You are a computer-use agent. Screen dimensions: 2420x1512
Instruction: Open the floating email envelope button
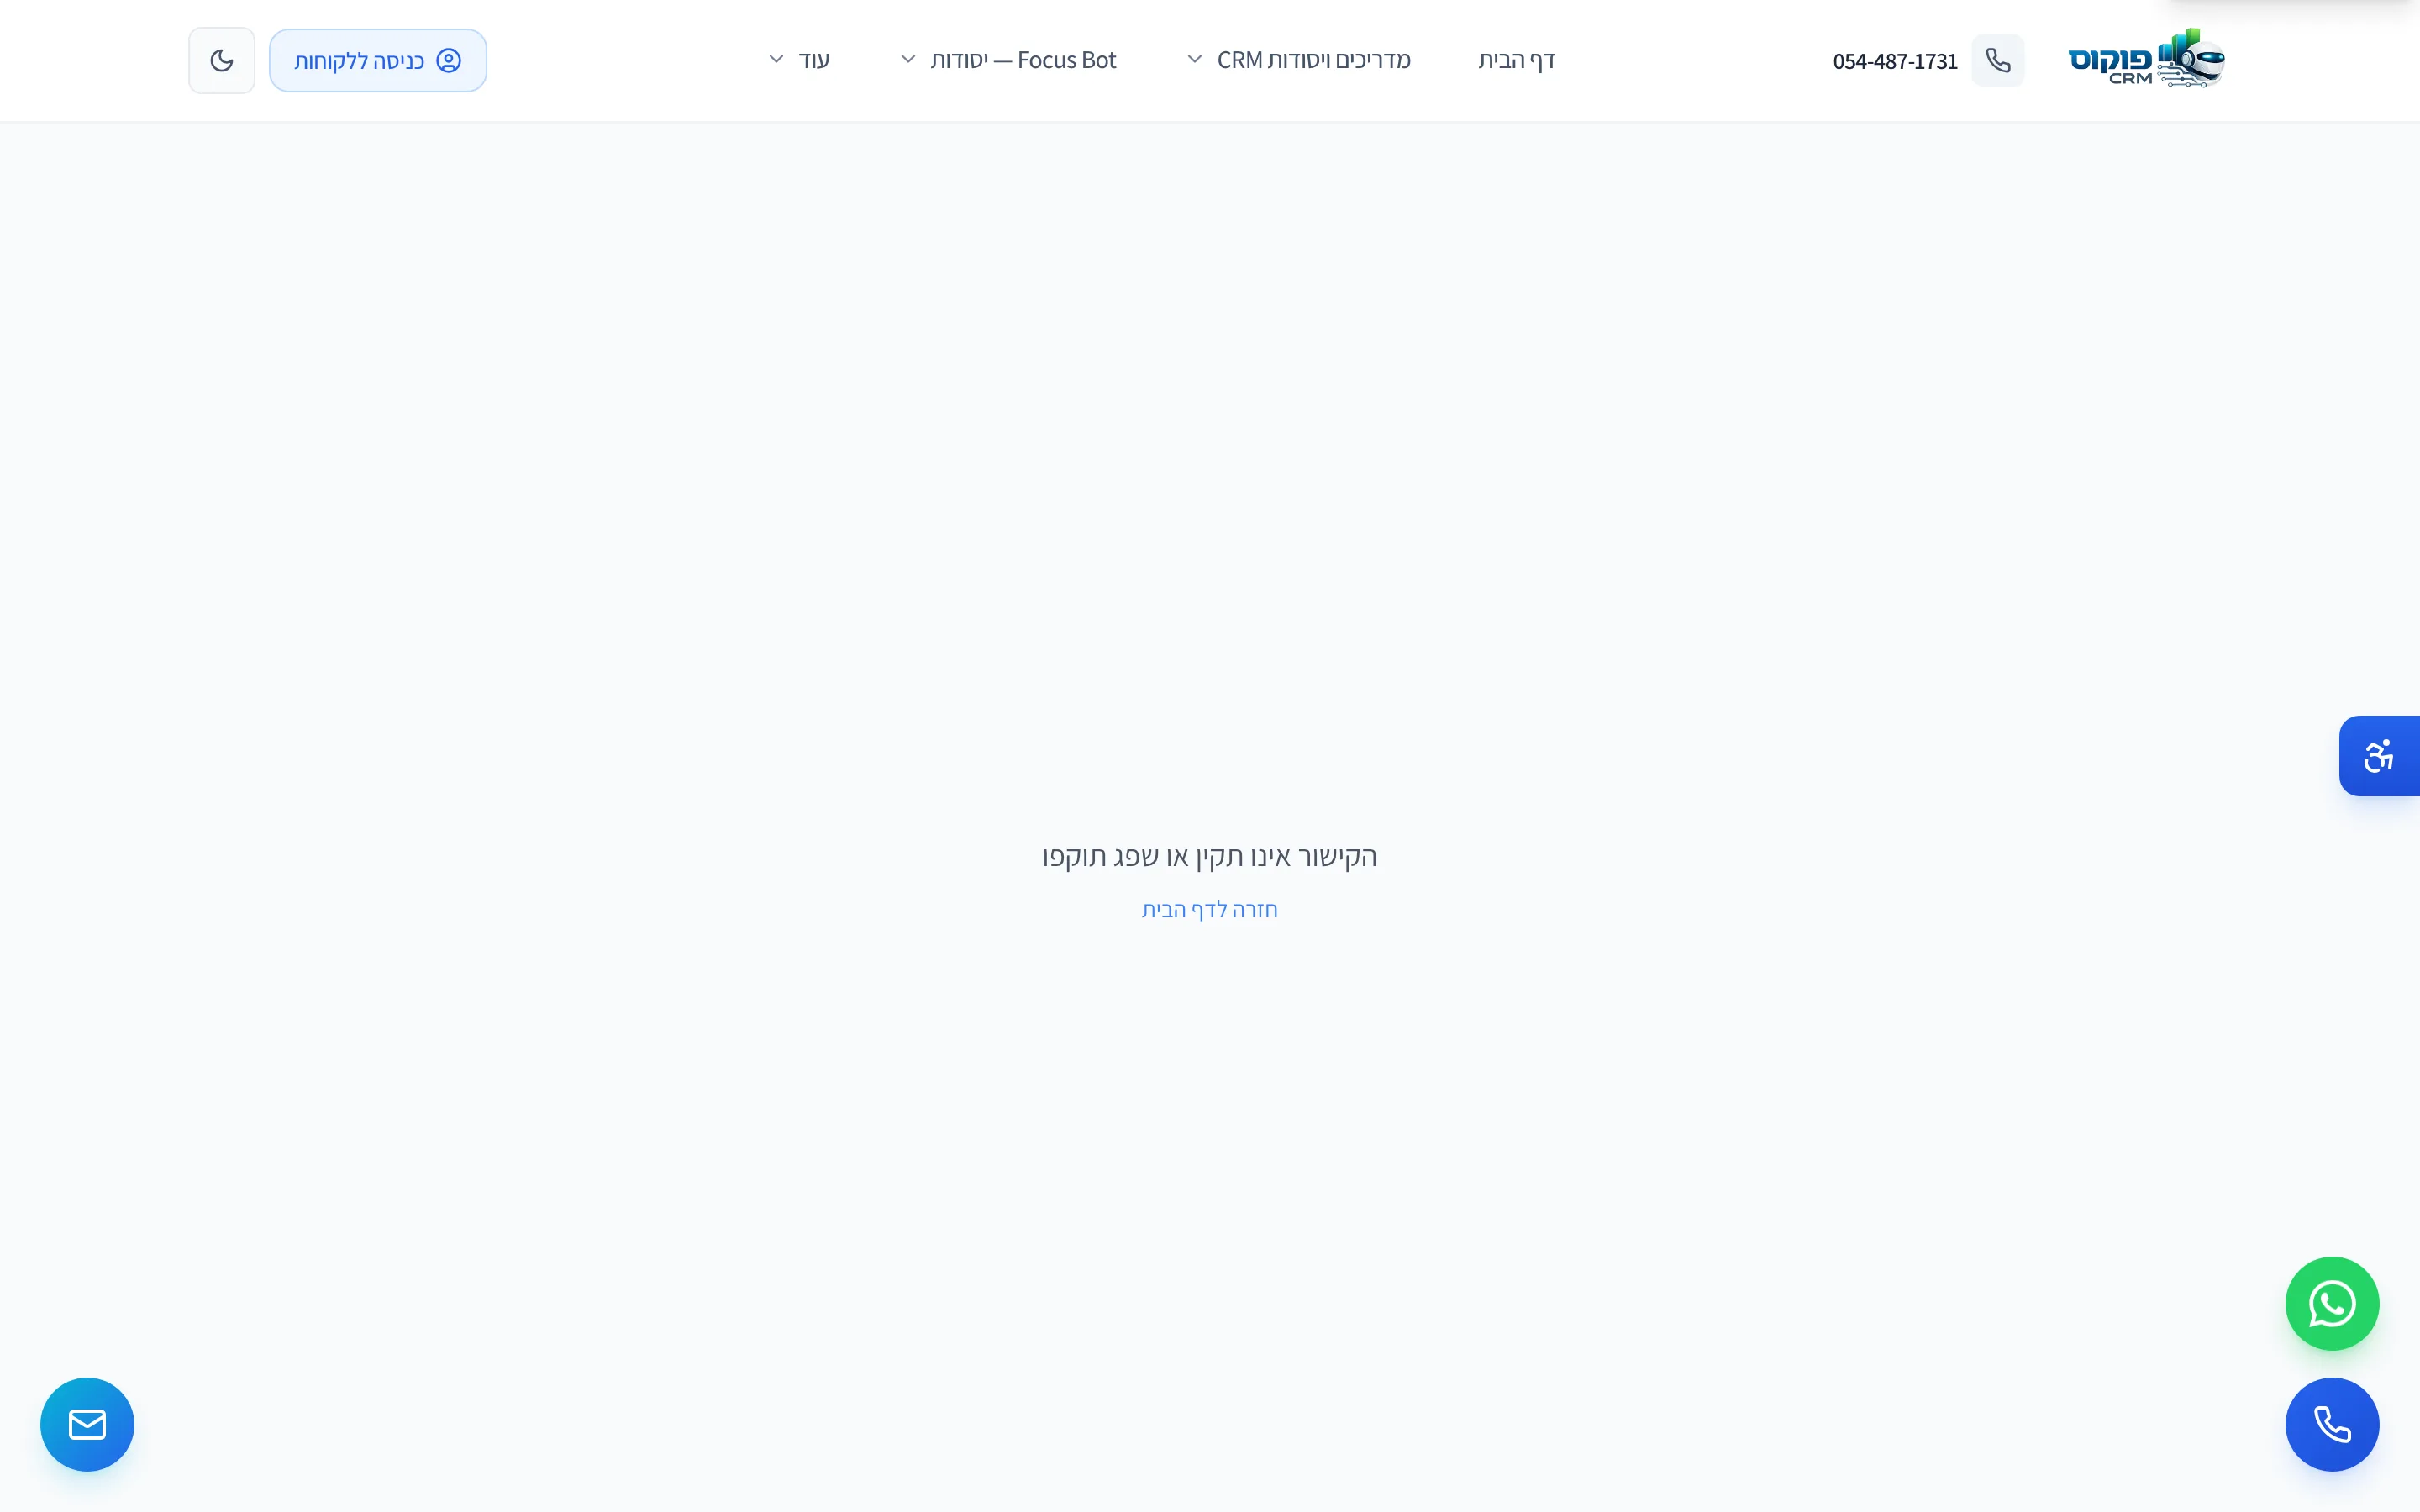pos(87,1424)
